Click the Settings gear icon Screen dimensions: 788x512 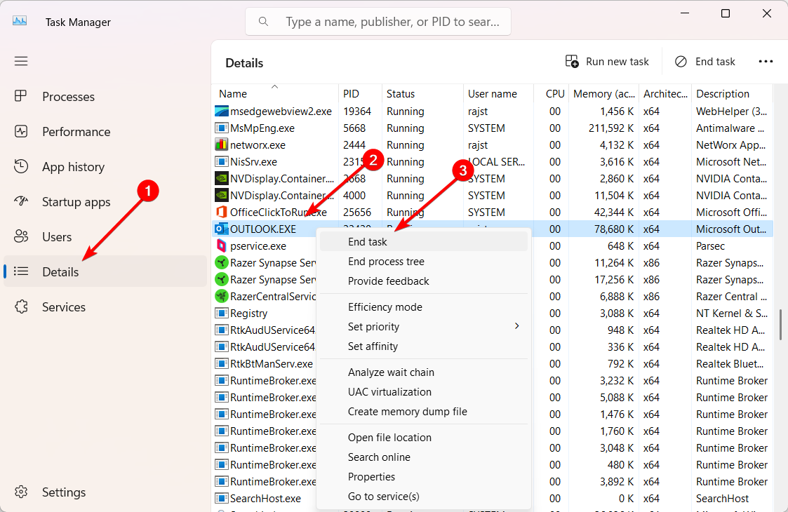pyautogui.click(x=20, y=492)
